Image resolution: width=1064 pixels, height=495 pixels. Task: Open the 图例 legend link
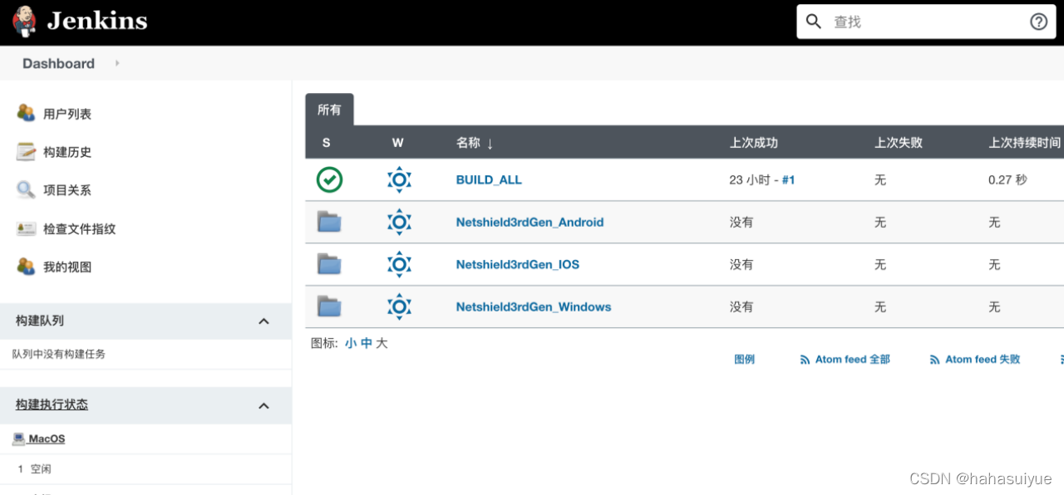click(x=745, y=360)
